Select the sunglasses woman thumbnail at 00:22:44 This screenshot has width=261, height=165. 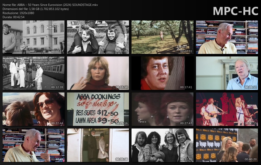point(33,109)
